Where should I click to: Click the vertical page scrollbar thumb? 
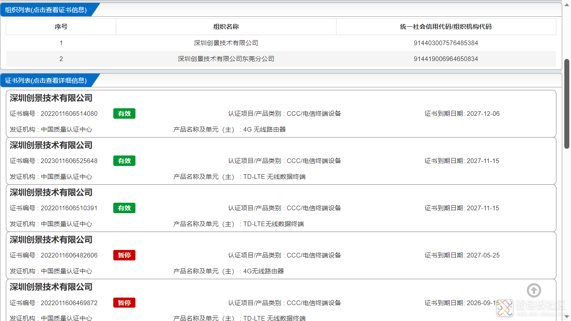(567, 104)
